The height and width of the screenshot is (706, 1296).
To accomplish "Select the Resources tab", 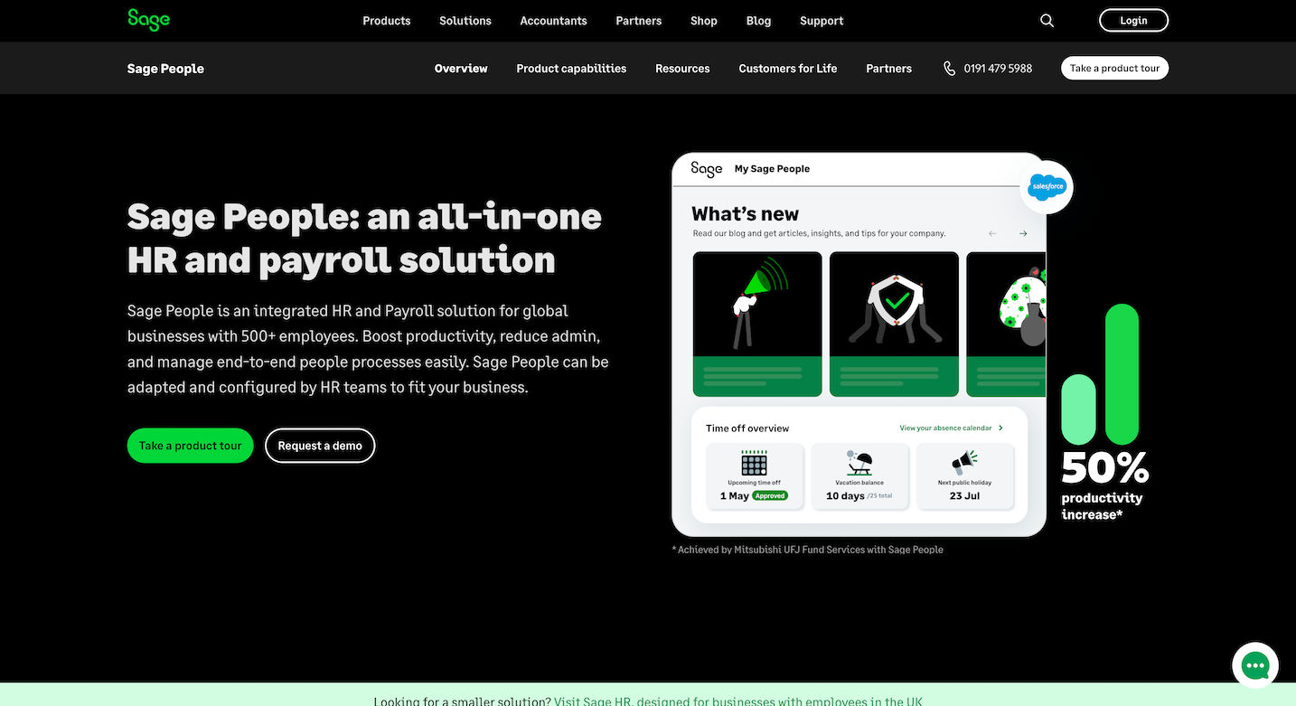I will 682,69.
